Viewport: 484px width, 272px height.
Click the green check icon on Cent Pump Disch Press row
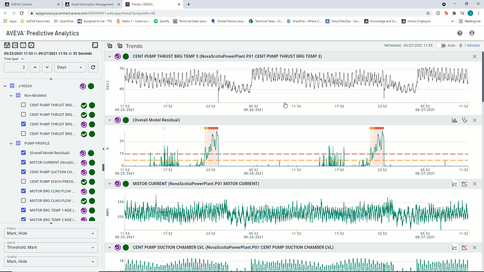pyautogui.click(x=84, y=182)
